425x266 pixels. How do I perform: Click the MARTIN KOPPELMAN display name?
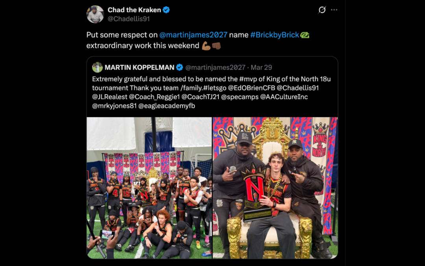pos(139,67)
